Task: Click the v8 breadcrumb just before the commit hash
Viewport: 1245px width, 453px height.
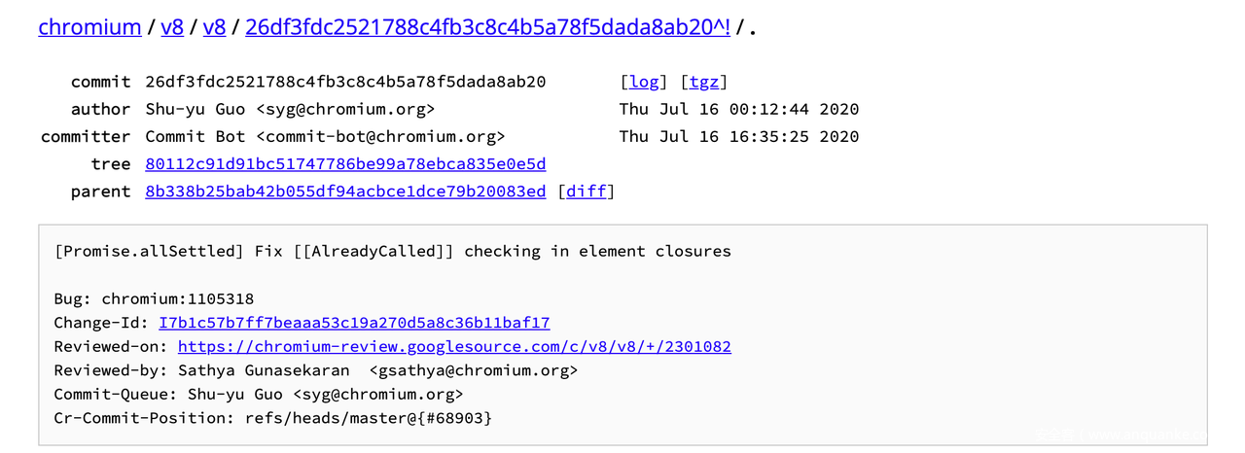Action: coord(214,27)
